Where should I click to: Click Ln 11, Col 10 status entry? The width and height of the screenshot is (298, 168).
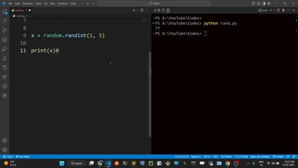click(x=181, y=157)
